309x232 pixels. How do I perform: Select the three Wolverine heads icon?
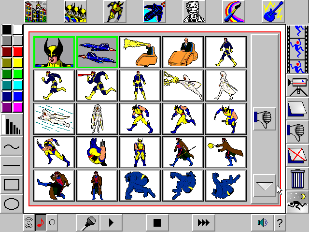tap(75, 12)
